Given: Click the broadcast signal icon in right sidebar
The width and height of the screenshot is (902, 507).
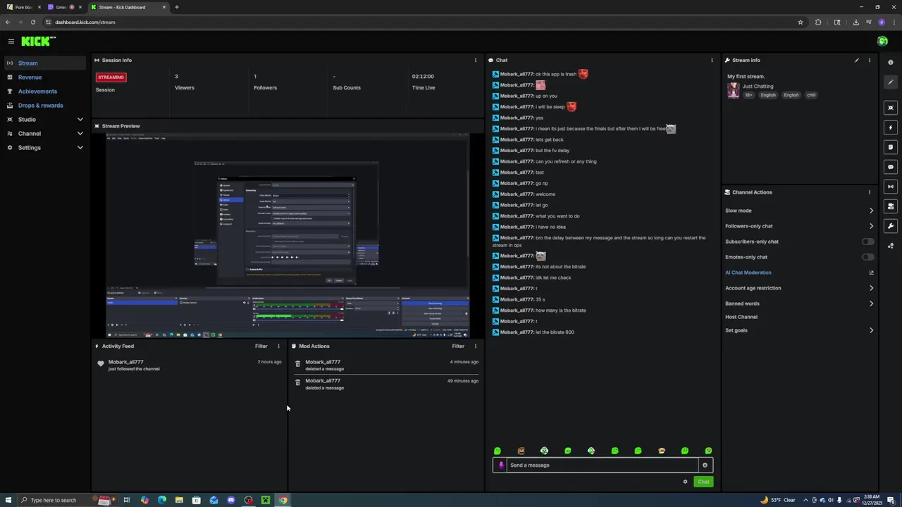Looking at the screenshot, I should pyautogui.click(x=891, y=187).
